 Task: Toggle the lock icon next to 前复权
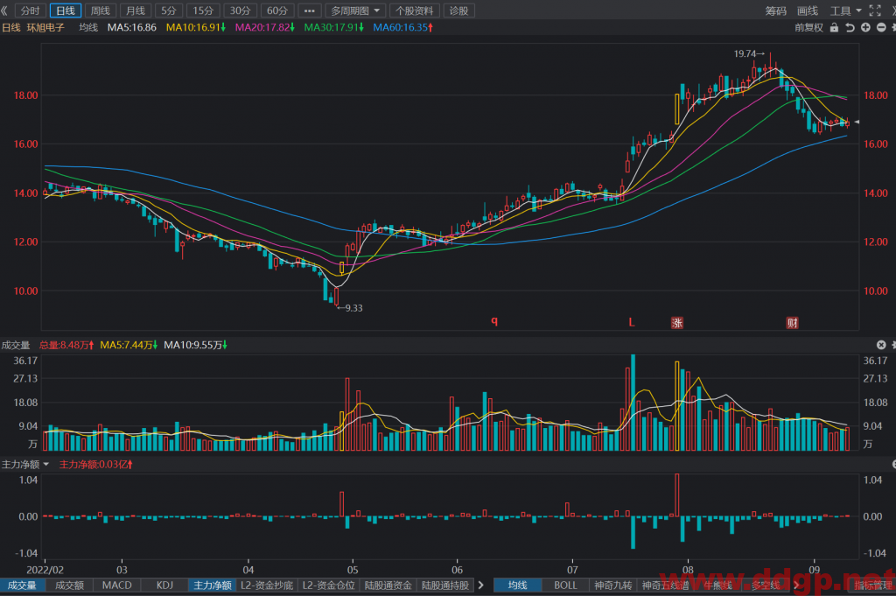click(834, 27)
